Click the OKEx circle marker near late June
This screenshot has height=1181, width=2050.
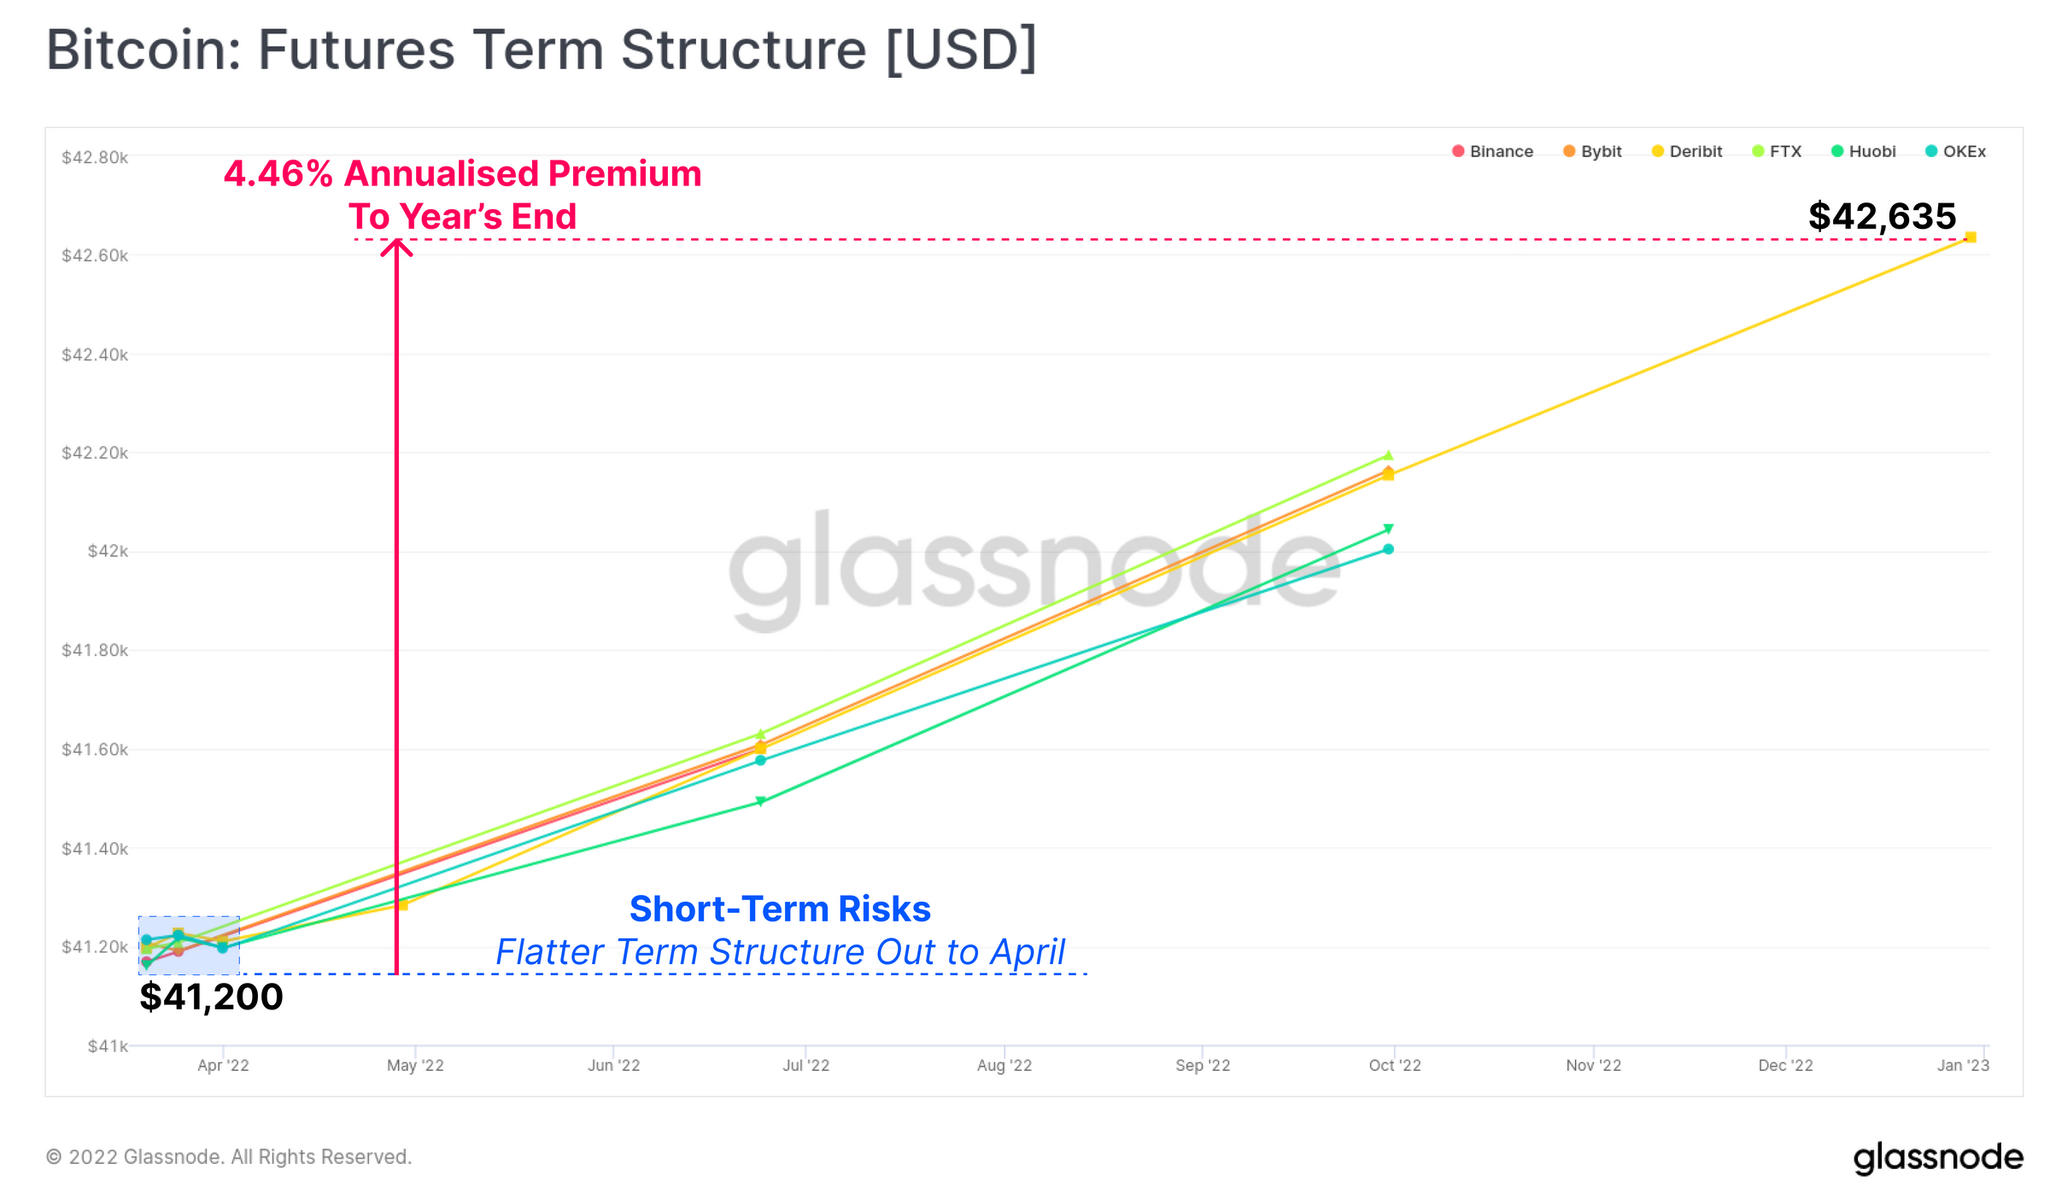pyautogui.click(x=760, y=760)
